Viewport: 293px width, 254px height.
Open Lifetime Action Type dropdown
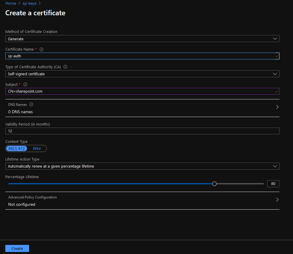(142, 166)
